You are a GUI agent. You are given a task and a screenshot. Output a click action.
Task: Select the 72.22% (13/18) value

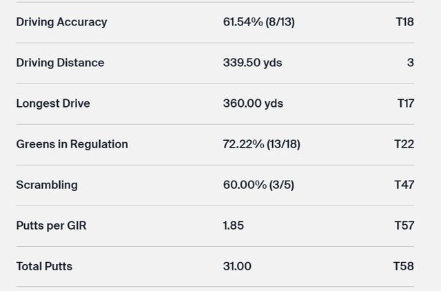261,144
